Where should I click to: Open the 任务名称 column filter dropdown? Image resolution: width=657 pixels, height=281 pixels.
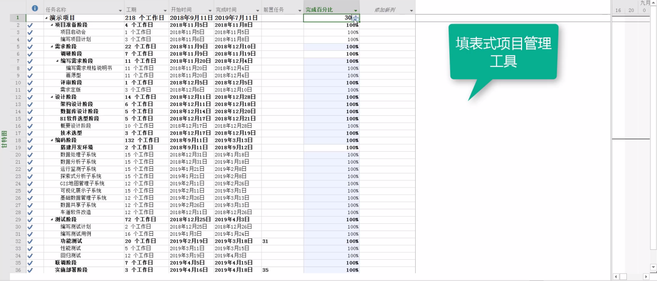click(x=120, y=10)
